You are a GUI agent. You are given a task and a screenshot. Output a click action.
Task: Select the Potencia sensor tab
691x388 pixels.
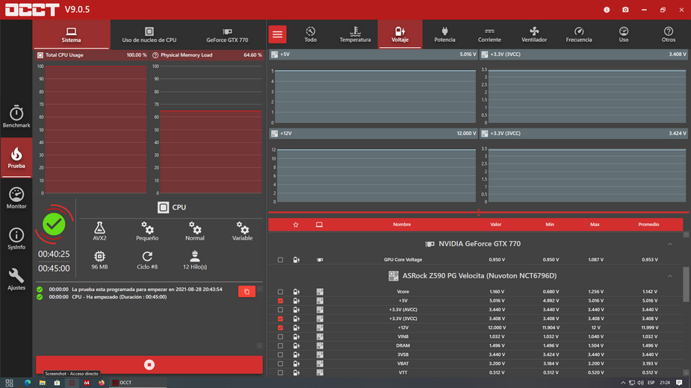point(444,34)
